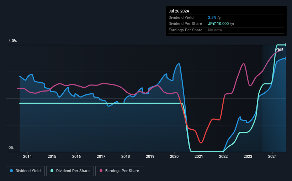The width and height of the screenshot is (292, 181).
Task: Click the tooltip 'Earnings Per Share' row label
Action: [x=186, y=30]
